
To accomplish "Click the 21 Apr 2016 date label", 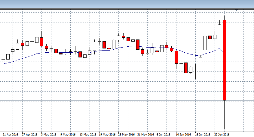I will (11, 135).
